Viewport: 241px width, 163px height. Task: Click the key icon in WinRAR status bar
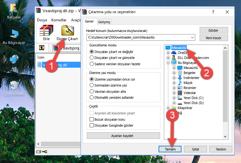click(45, 152)
